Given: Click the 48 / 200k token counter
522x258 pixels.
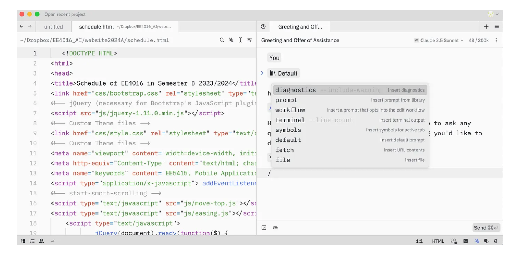Looking at the screenshot, I should (478, 40).
